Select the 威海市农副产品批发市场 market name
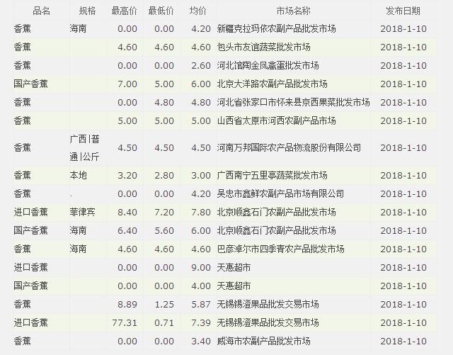This screenshot has width=453, height=355. (x=263, y=341)
